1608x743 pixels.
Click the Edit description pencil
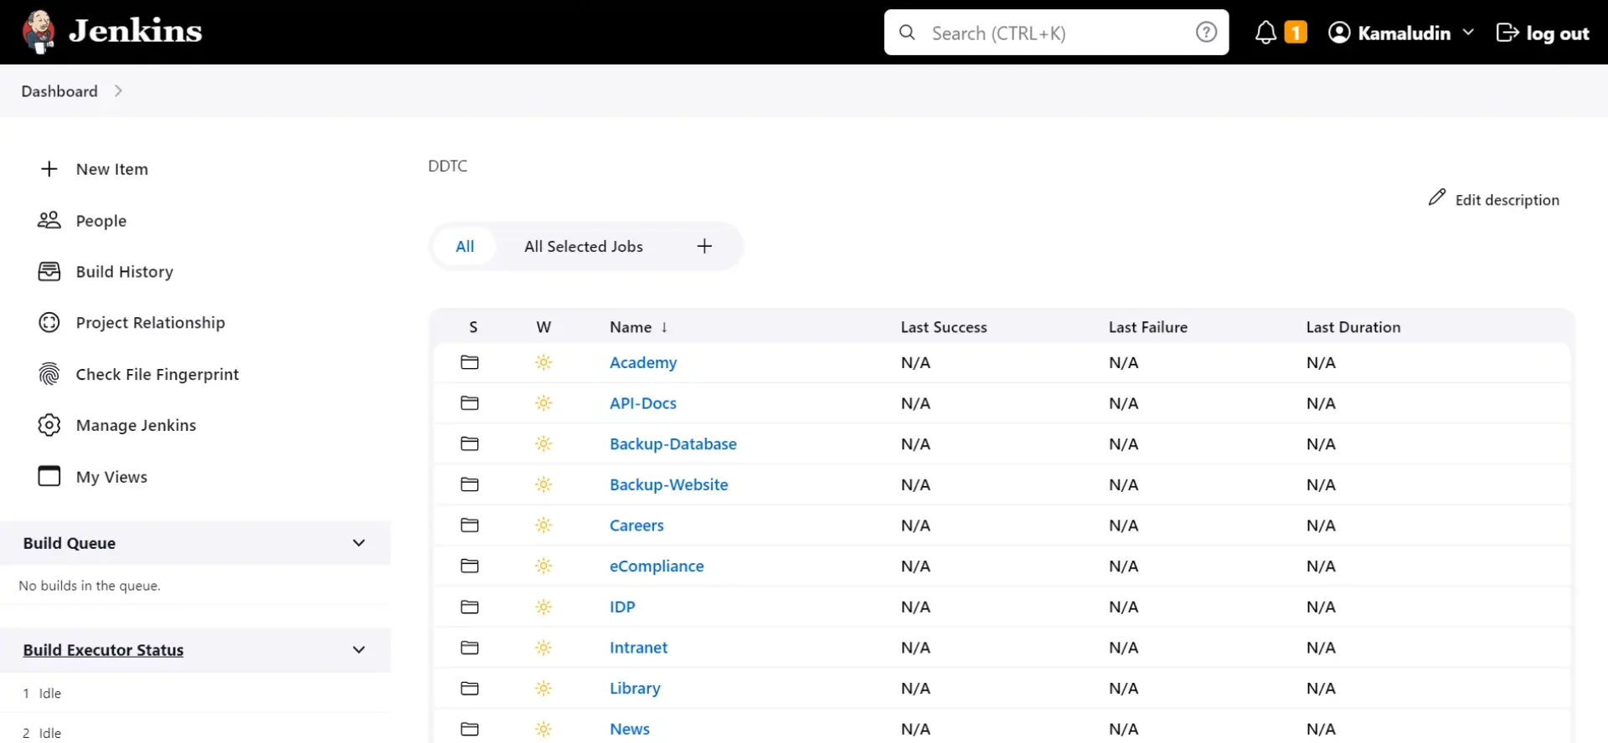point(1437,198)
